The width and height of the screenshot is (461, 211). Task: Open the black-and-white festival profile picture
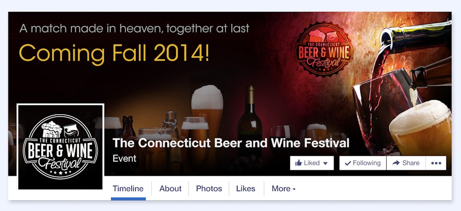pos(60,146)
